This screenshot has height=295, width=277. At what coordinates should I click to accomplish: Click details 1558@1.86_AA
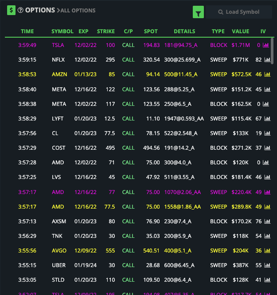(x=183, y=207)
